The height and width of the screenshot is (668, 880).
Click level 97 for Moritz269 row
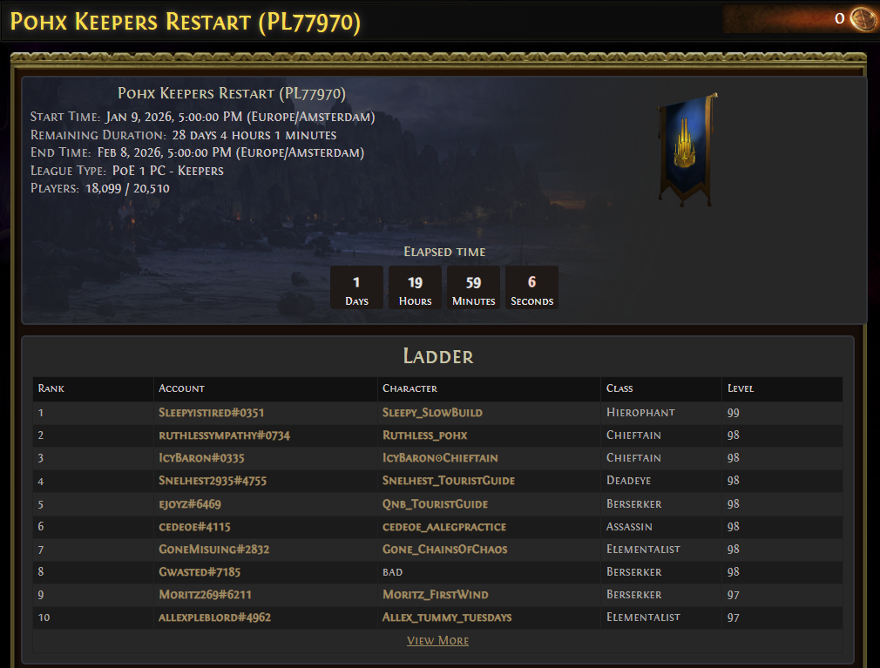(x=733, y=595)
